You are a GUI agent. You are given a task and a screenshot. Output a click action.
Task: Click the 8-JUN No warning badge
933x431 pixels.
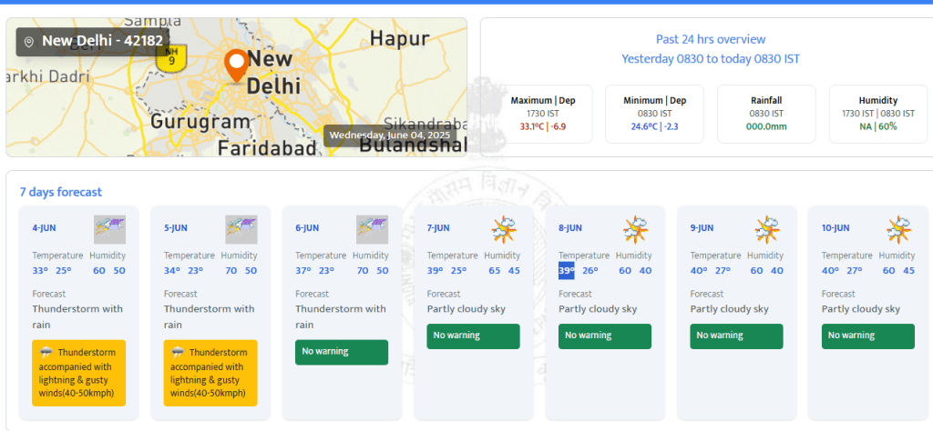(605, 336)
